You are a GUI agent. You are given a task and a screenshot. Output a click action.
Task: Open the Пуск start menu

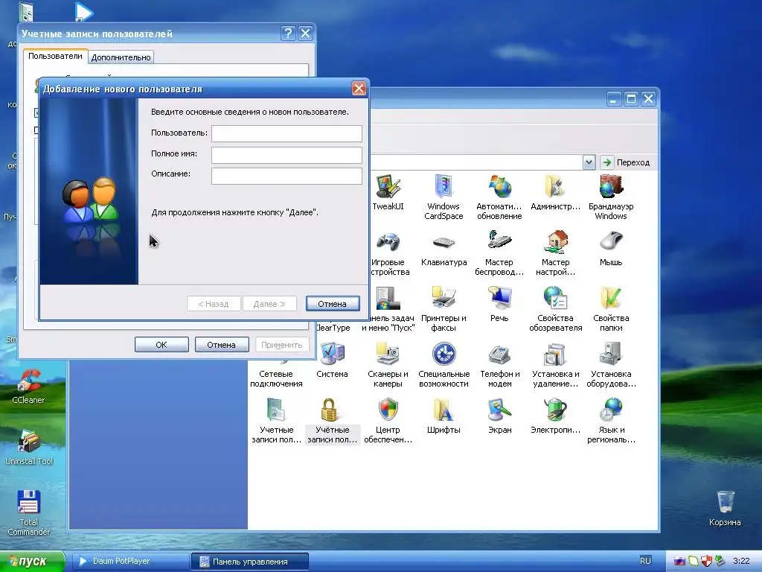(x=32, y=562)
